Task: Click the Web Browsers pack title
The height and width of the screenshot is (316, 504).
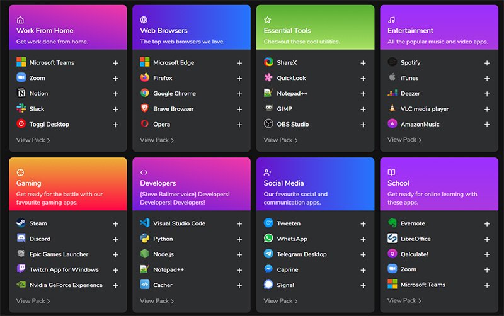Action: (164, 30)
